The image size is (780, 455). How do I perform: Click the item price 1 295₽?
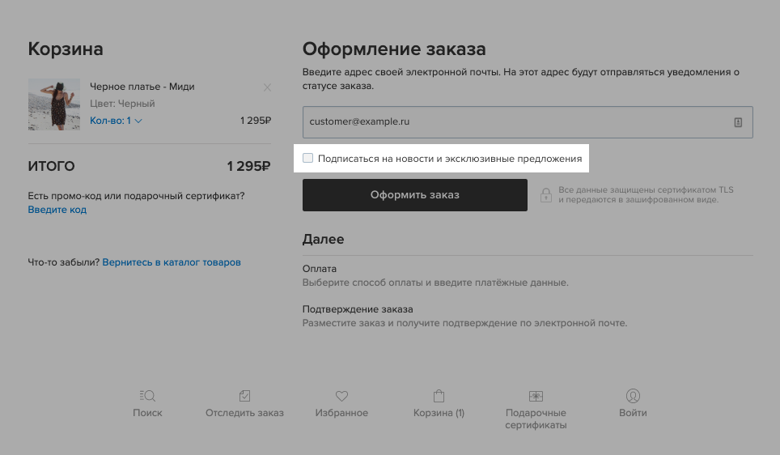[256, 121]
